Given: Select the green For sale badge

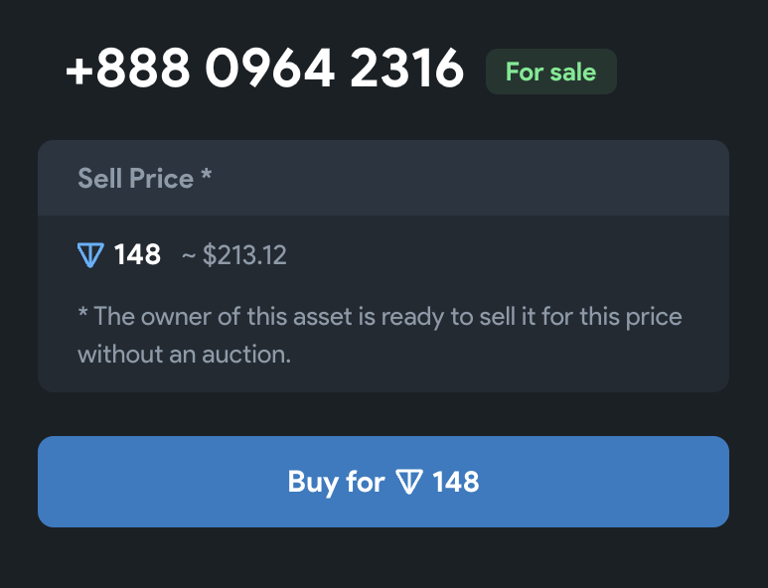Looking at the screenshot, I should click(x=551, y=72).
